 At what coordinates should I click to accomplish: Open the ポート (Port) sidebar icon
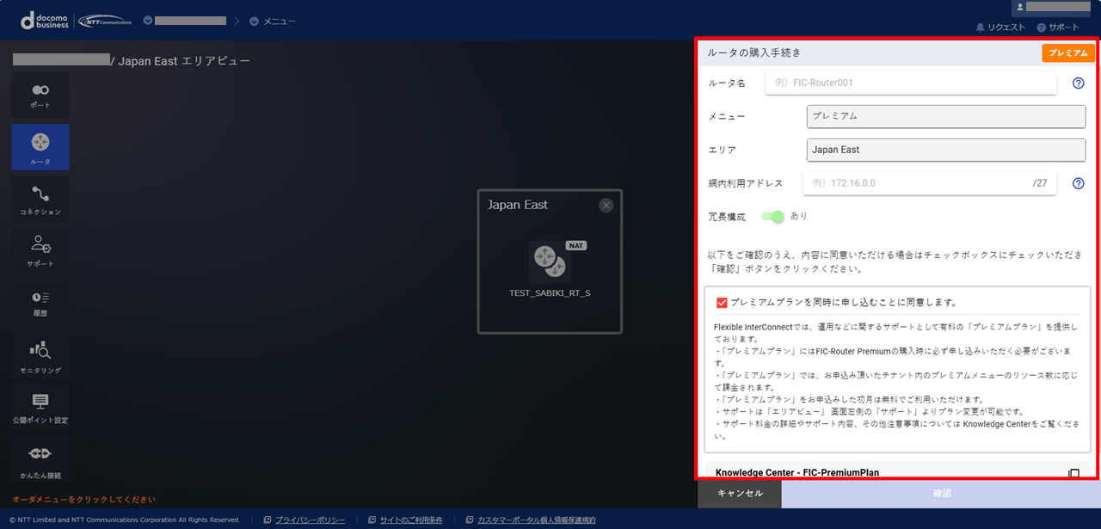click(x=40, y=95)
